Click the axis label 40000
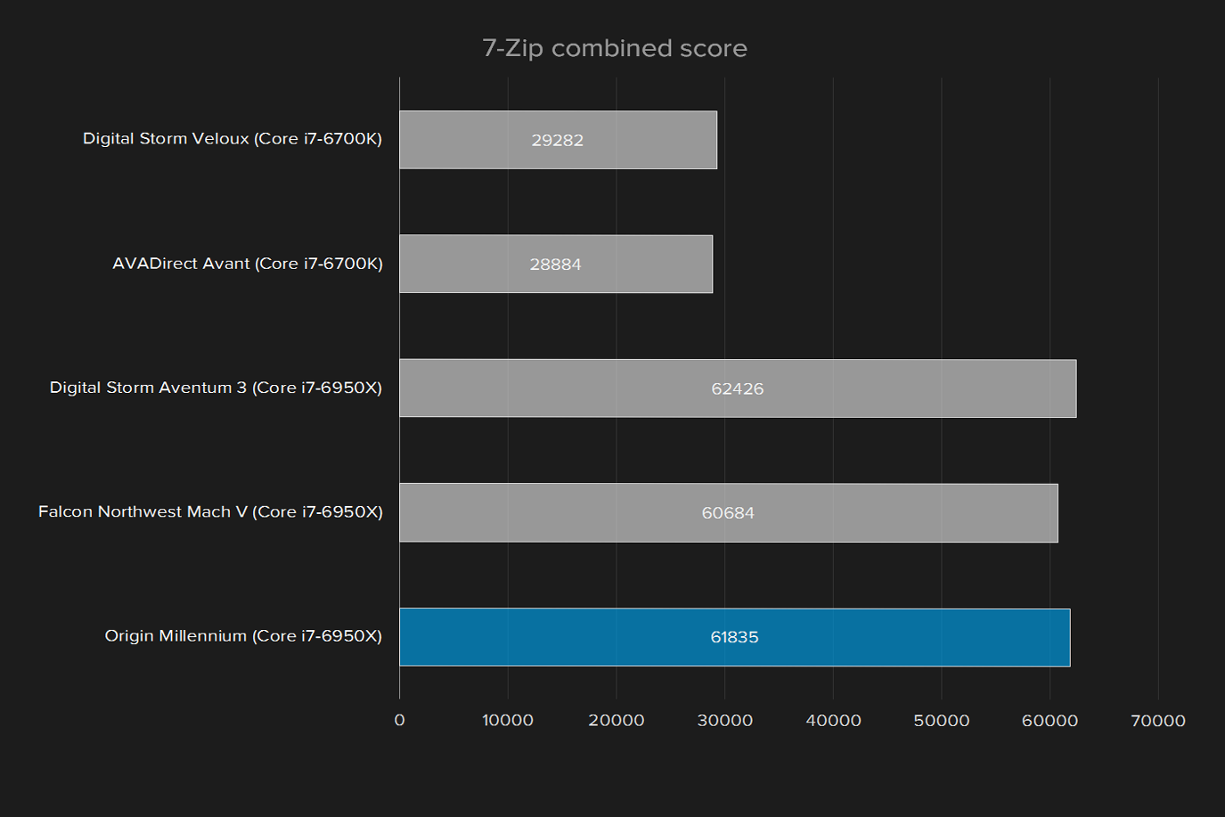Screen dimensions: 1225x817 (834, 721)
